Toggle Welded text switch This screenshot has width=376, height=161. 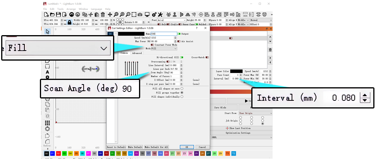point(196,24)
